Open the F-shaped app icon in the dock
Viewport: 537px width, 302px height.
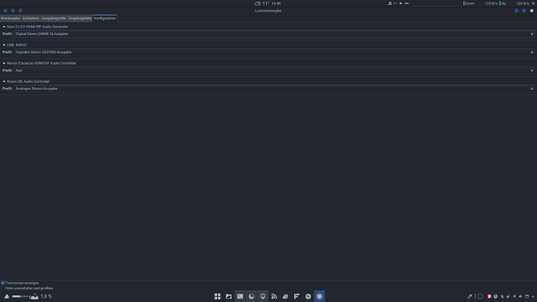pos(297,297)
